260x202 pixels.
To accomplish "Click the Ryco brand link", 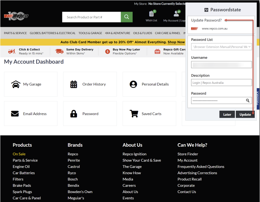I will (x=72, y=173).
